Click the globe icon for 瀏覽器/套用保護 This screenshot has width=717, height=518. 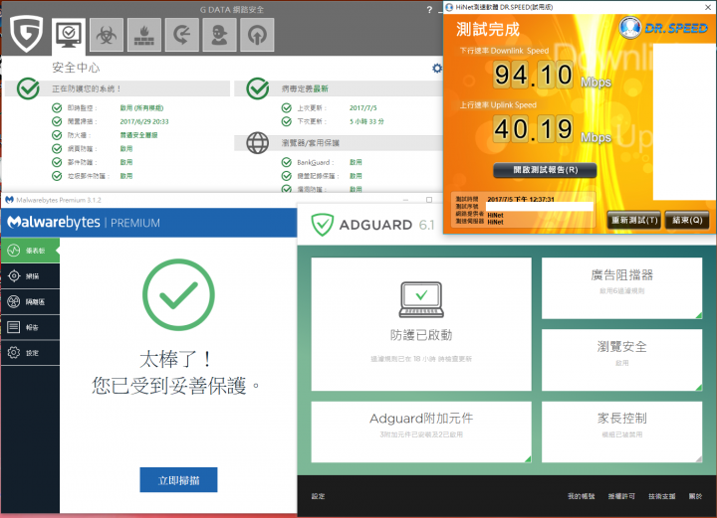click(258, 143)
